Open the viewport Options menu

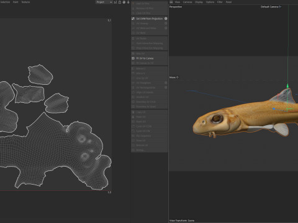point(210,2)
